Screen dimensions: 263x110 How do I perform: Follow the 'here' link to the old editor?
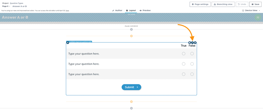point(67,11)
